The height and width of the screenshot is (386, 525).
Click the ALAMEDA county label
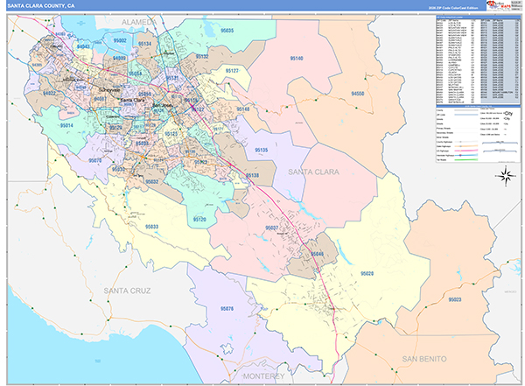[144, 19]
